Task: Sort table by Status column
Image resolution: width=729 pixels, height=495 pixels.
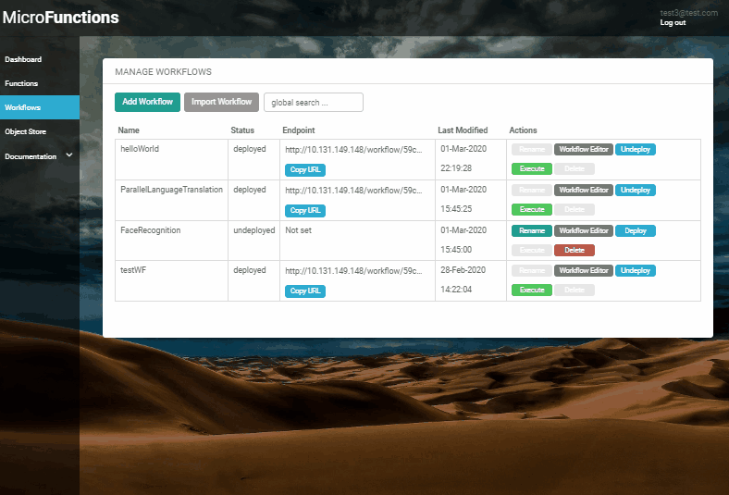Action: 242,130
